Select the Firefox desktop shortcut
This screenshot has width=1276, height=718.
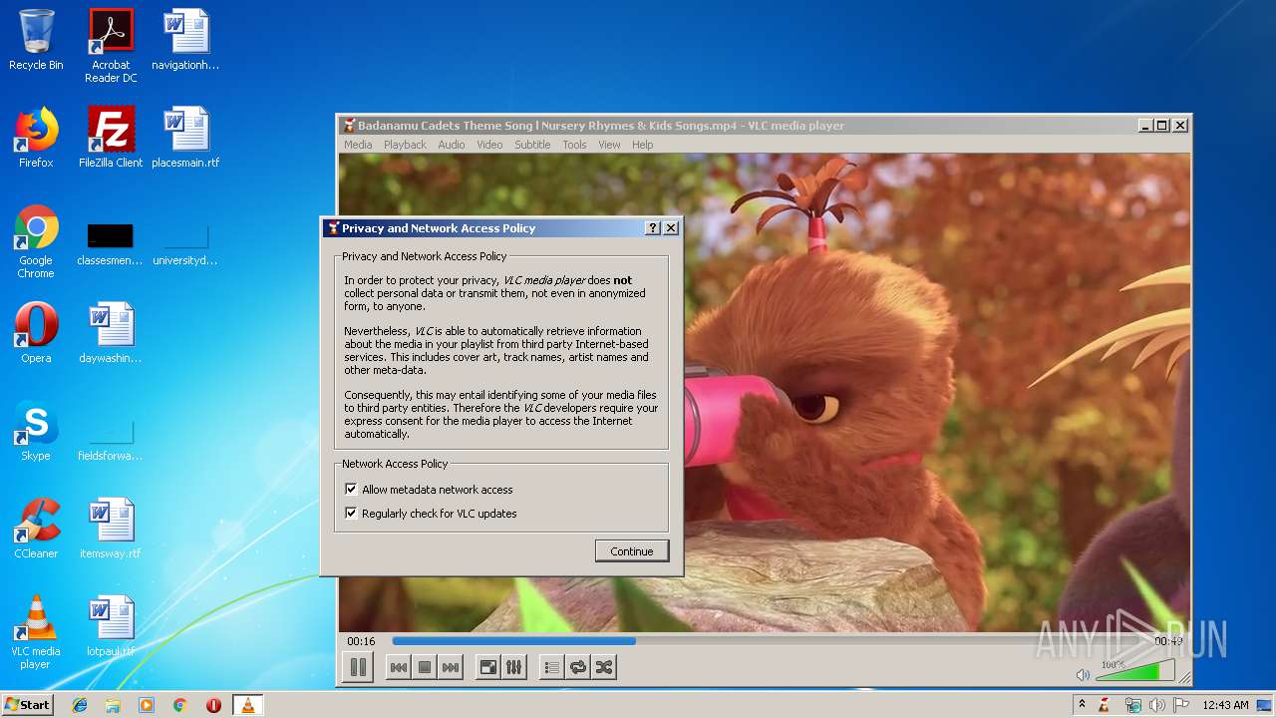click(36, 138)
